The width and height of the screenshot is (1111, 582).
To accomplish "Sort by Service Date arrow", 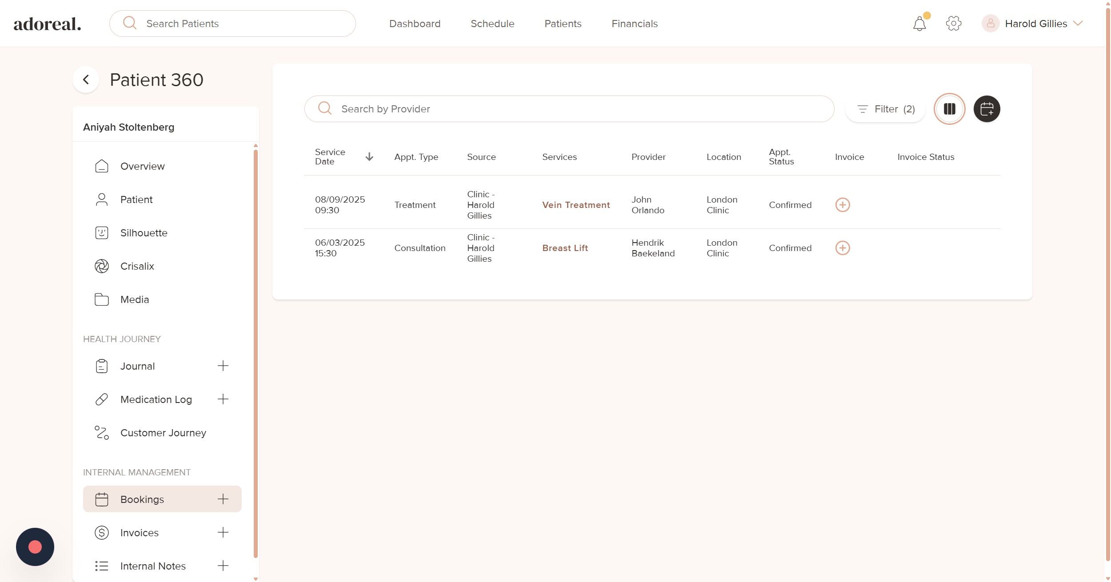I will coord(369,157).
